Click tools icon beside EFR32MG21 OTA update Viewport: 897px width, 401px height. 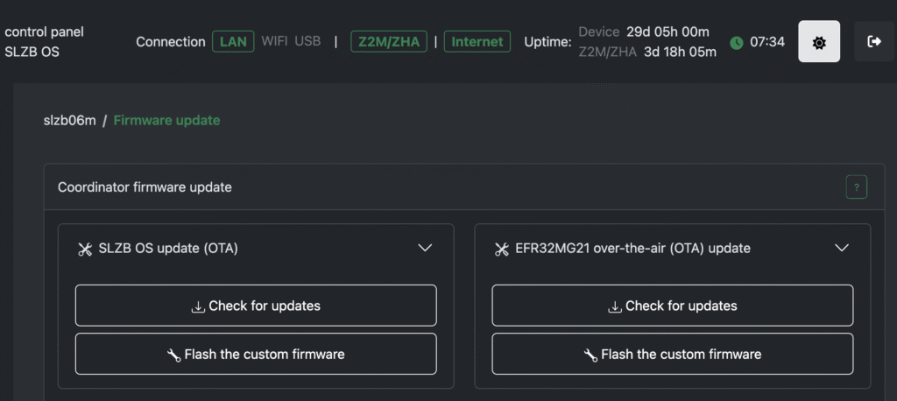(502, 249)
